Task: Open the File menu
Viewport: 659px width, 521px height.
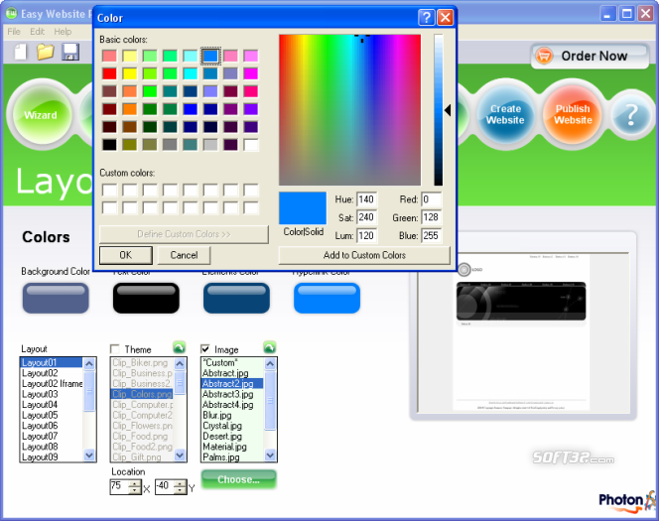Action: [14, 32]
